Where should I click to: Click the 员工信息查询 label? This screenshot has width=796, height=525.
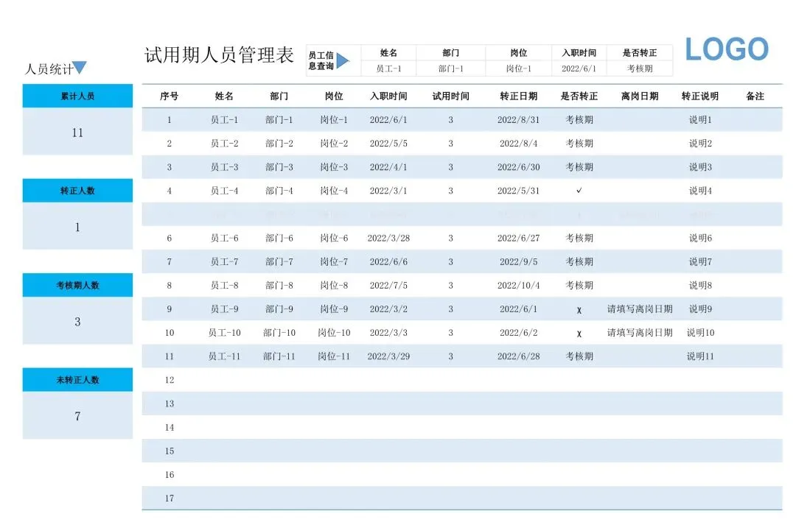321,60
